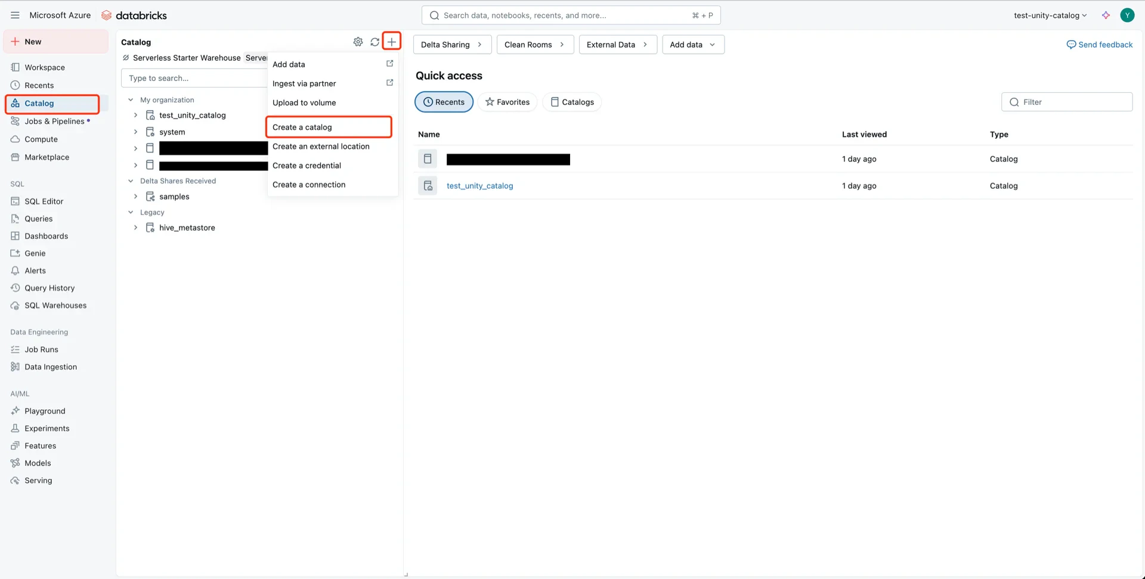1145x579 pixels.
Task: Switch to Favorites tab
Action: click(507, 102)
